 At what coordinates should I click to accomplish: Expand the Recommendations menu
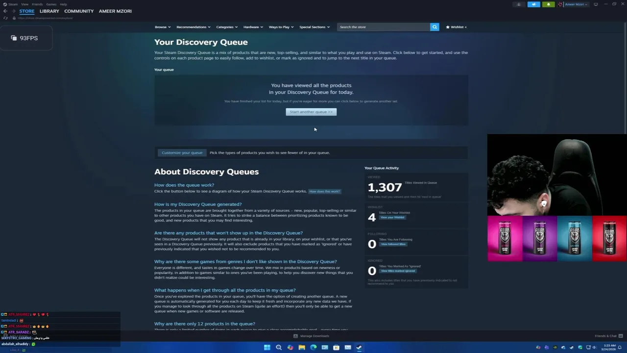click(x=193, y=27)
